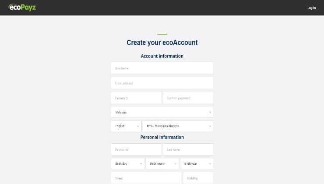Select the Password input box
Image resolution: width=324 pixels, height=184 pixels.
[x=136, y=98]
